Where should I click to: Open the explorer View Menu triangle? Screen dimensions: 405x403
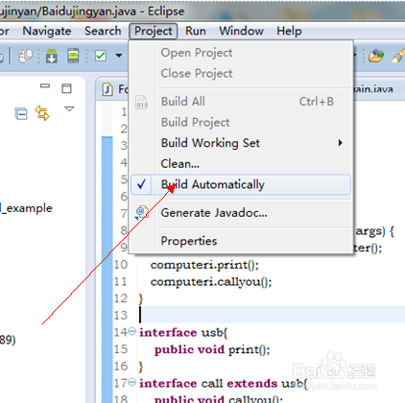point(69,109)
